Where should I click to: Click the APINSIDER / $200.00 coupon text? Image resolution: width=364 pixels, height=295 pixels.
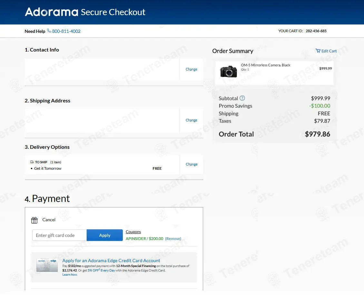pyautogui.click(x=144, y=239)
